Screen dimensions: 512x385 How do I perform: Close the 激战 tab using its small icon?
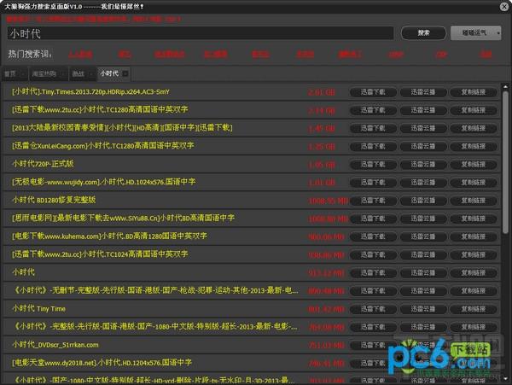coord(90,74)
